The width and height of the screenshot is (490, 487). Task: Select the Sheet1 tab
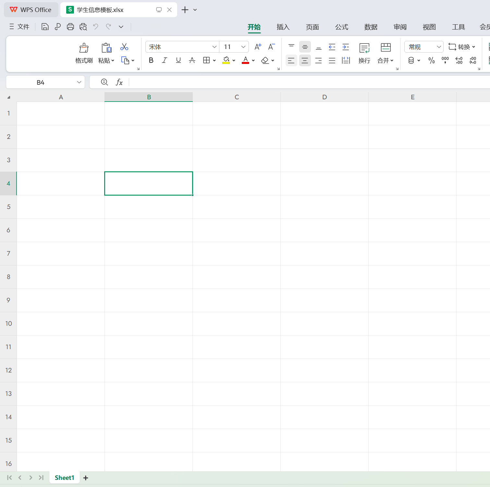tap(65, 478)
